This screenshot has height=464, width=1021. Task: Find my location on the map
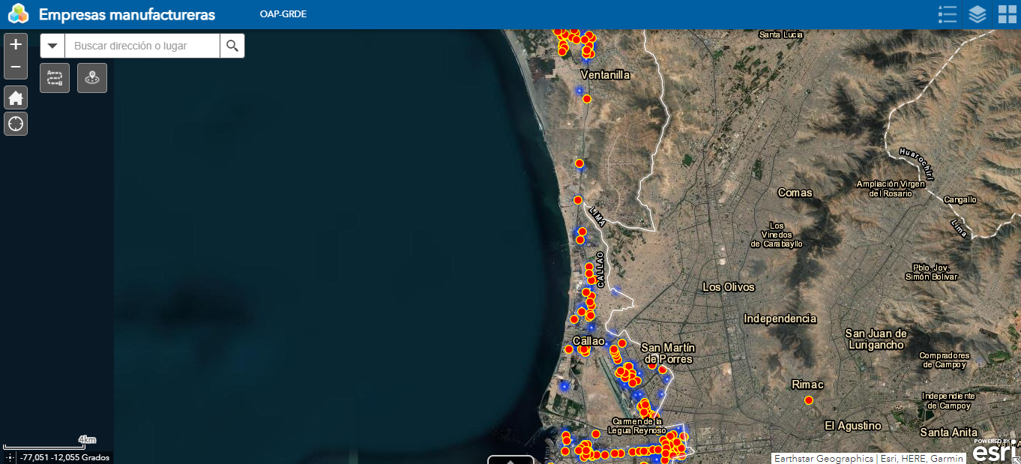[x=16, y=124]
